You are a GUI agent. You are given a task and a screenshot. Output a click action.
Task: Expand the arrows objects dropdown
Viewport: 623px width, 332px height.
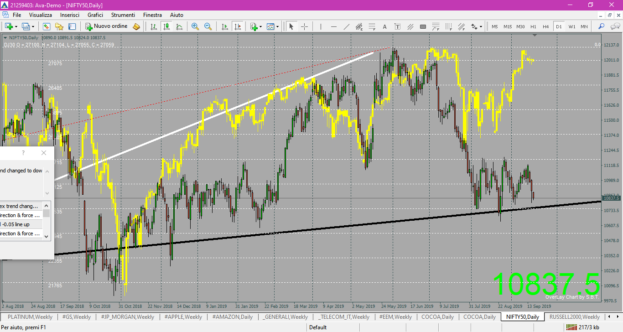(x=481, y=26)
